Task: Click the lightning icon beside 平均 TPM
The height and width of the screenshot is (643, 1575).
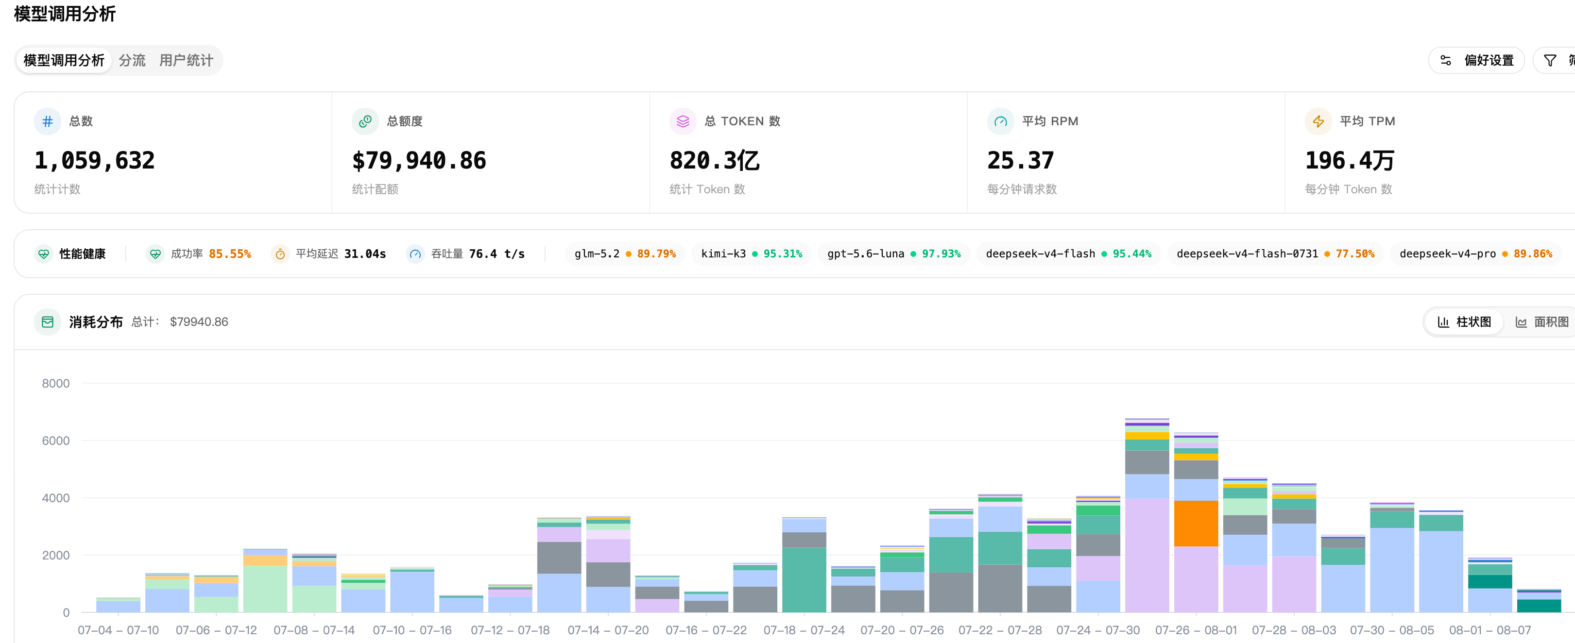Action: point(1318,121)
